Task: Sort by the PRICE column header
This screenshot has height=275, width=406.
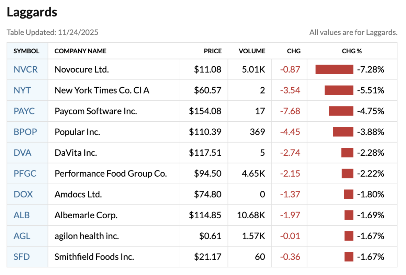Action: click(213, 51)
